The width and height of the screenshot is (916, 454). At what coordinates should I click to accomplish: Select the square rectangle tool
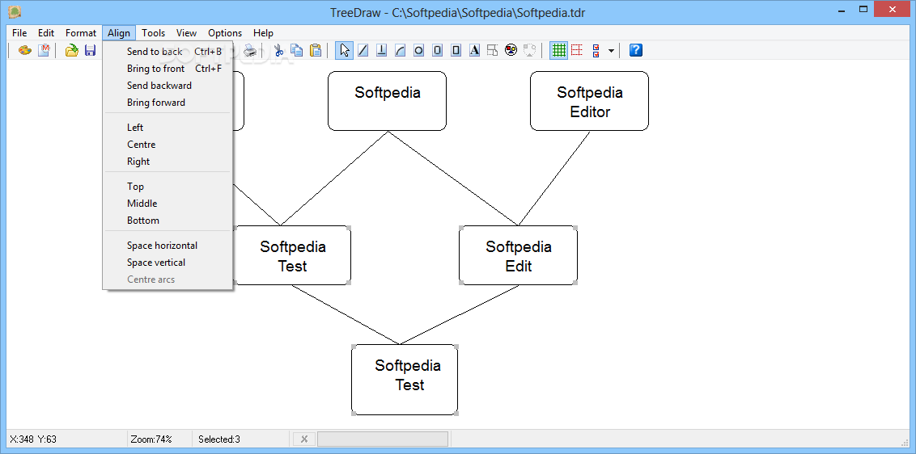tap(456, 50)
